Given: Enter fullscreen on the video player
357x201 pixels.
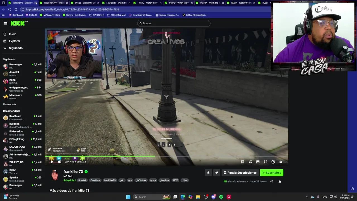Looking at the screenshot, I should 266,162.
